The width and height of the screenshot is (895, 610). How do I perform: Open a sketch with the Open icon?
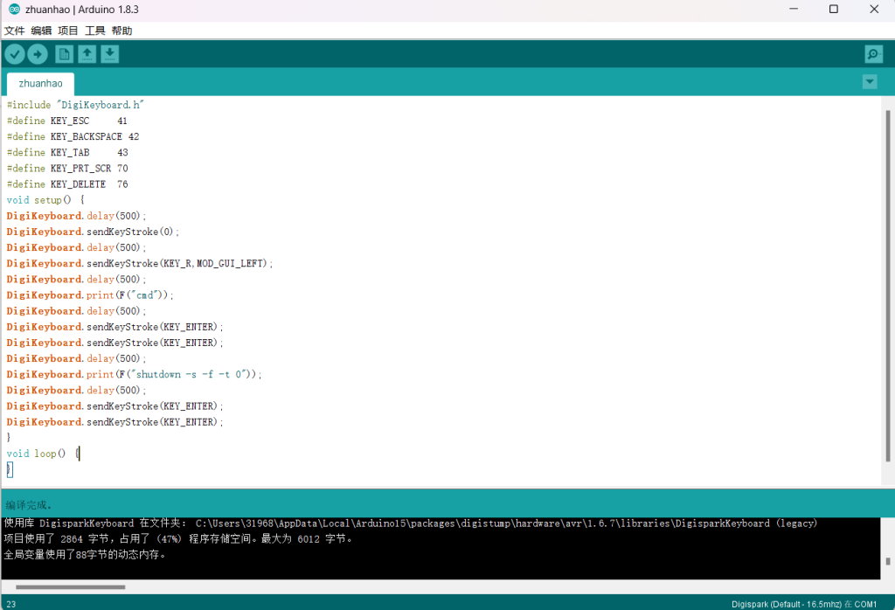(87, 54)
